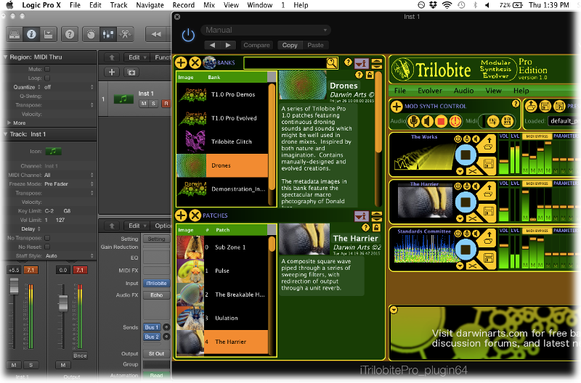Collapse the Region: MIDI Thru section

(5, 57)
